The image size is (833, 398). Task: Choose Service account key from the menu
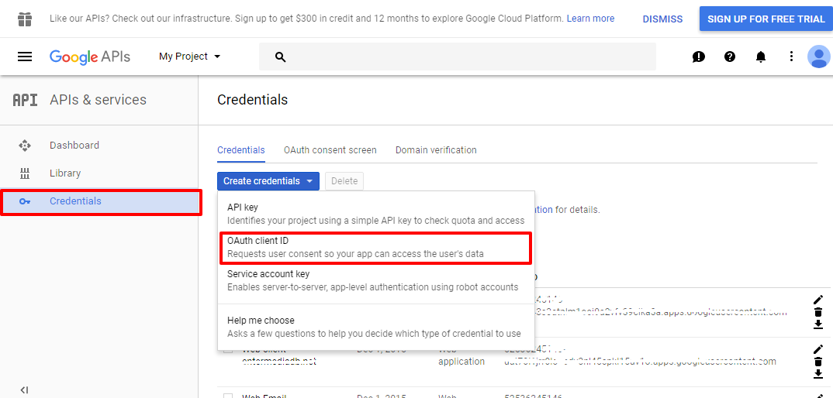pos(376,281)
